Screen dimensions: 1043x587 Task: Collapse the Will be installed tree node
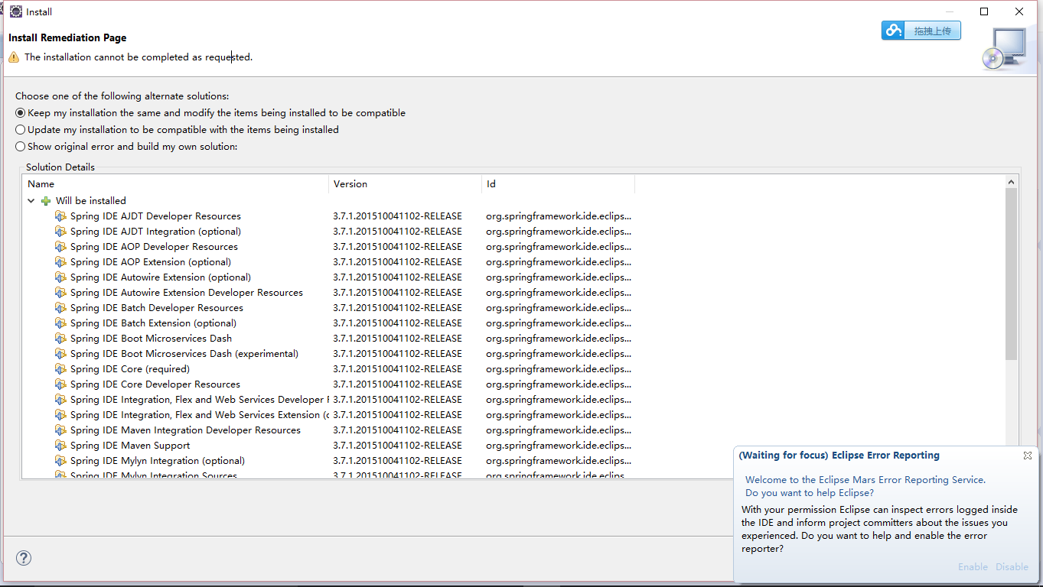pos(31,201)
